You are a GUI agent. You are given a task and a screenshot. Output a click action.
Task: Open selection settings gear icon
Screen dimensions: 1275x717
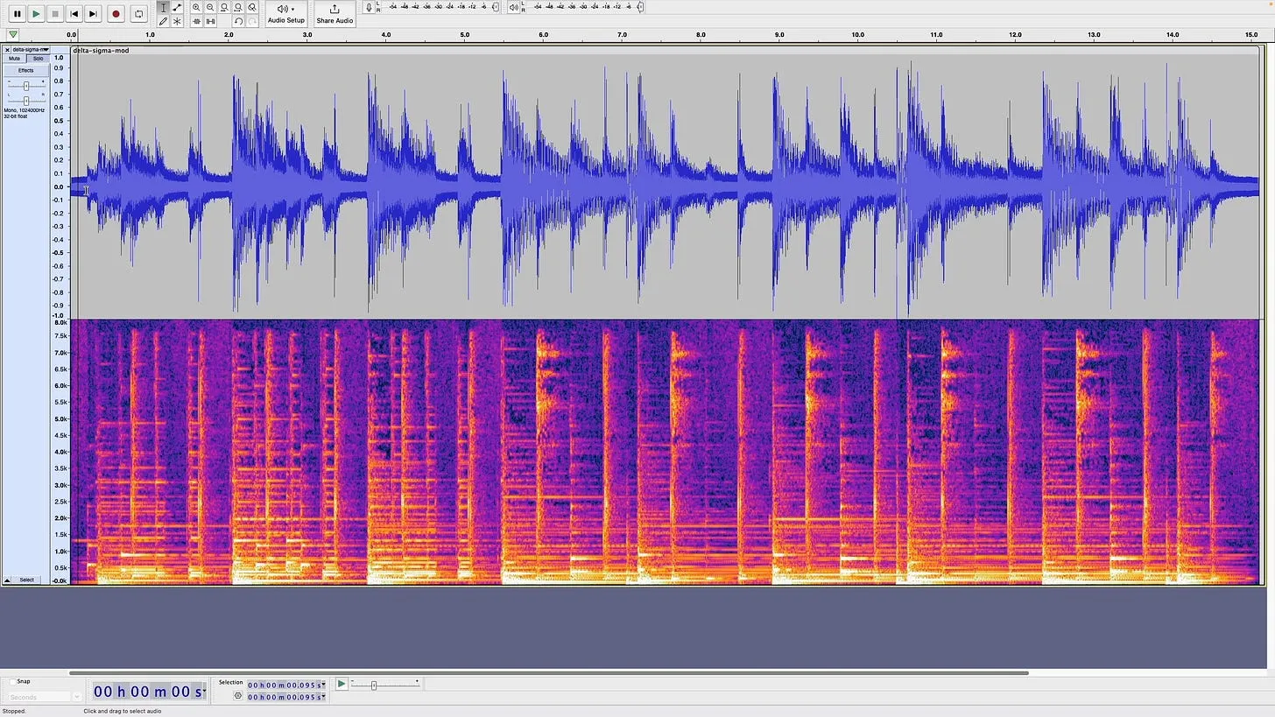tap(237, 696)
